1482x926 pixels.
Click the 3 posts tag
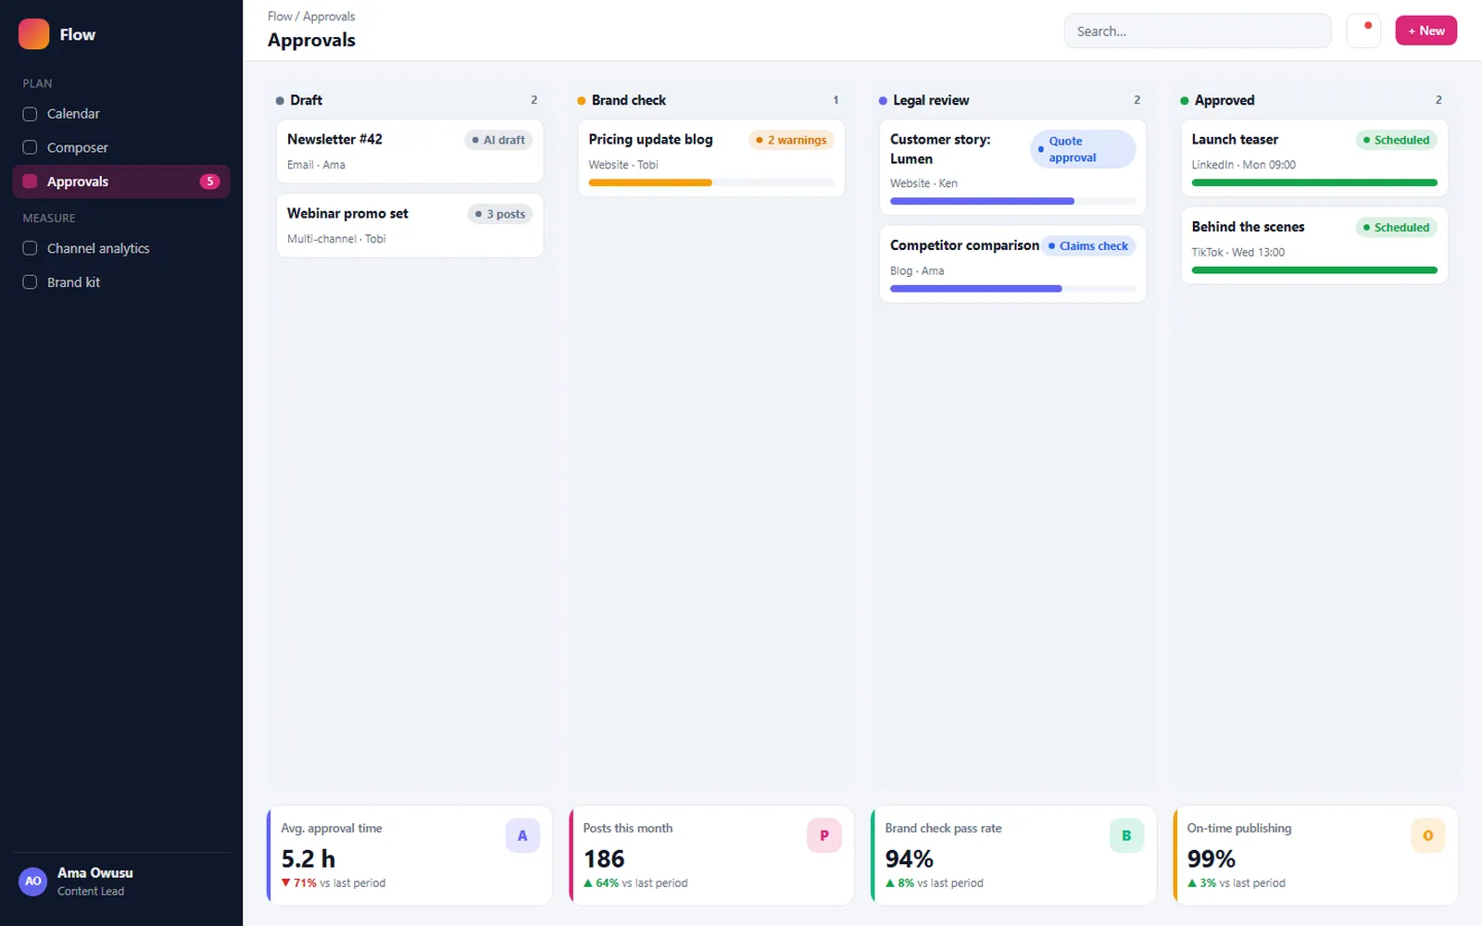500,214
